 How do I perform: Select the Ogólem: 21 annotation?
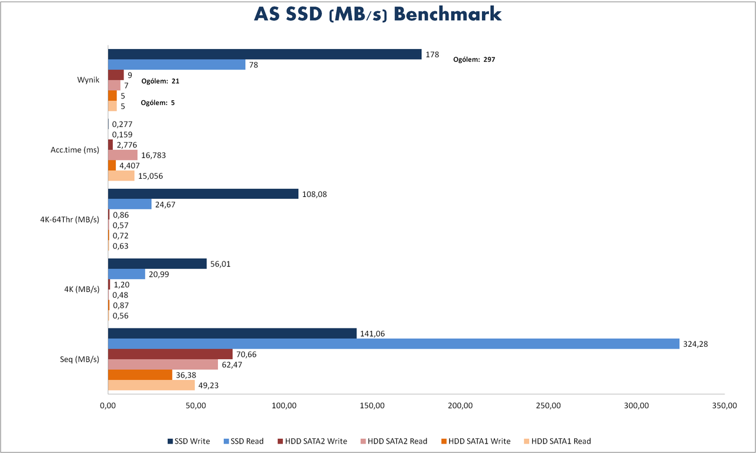click(x=160, y=81)
